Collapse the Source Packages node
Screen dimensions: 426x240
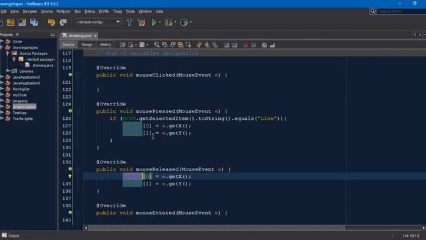[x=7, y=53]
